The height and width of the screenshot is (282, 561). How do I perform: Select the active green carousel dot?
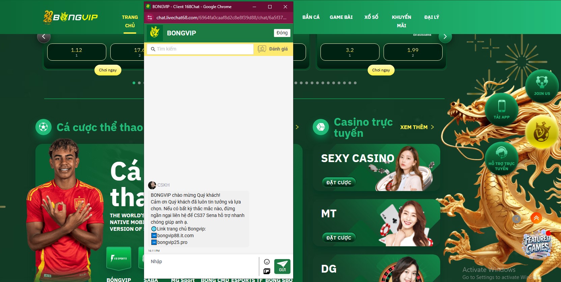(134, 83)
